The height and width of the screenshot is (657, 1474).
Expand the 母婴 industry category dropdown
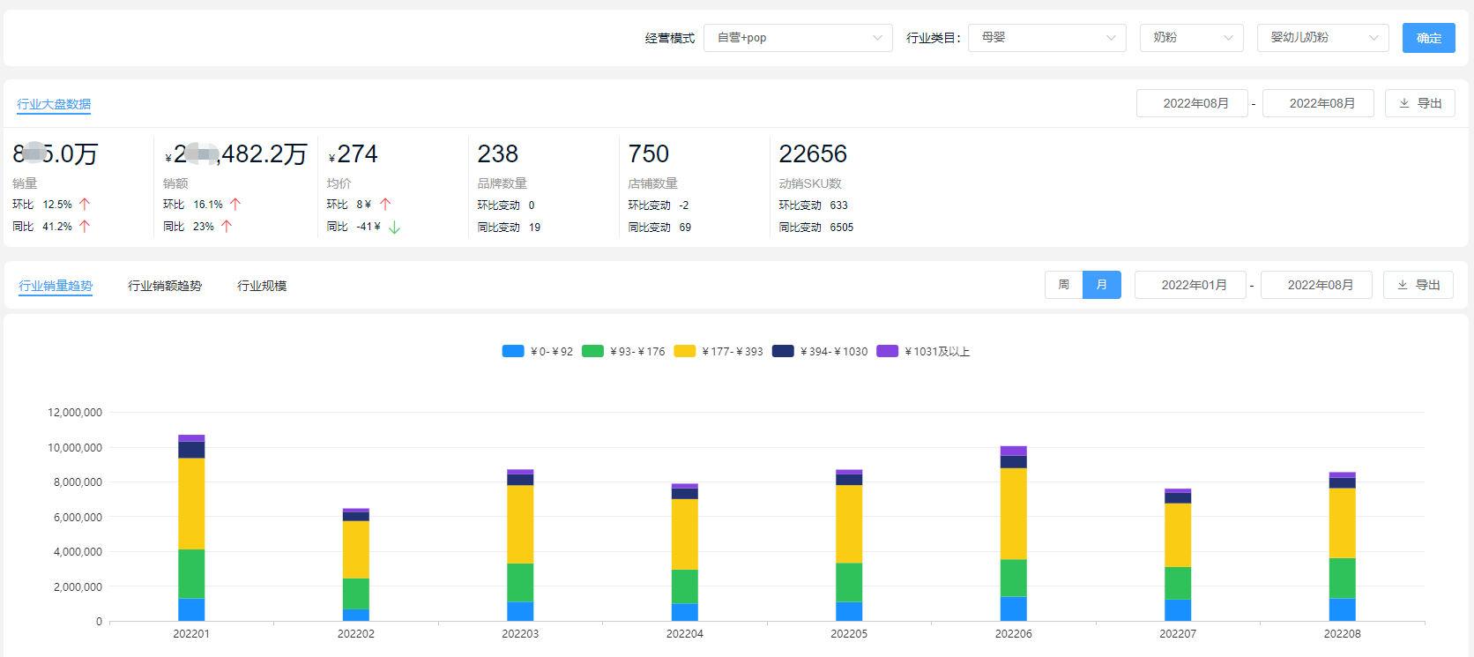tap(1047, 38)
